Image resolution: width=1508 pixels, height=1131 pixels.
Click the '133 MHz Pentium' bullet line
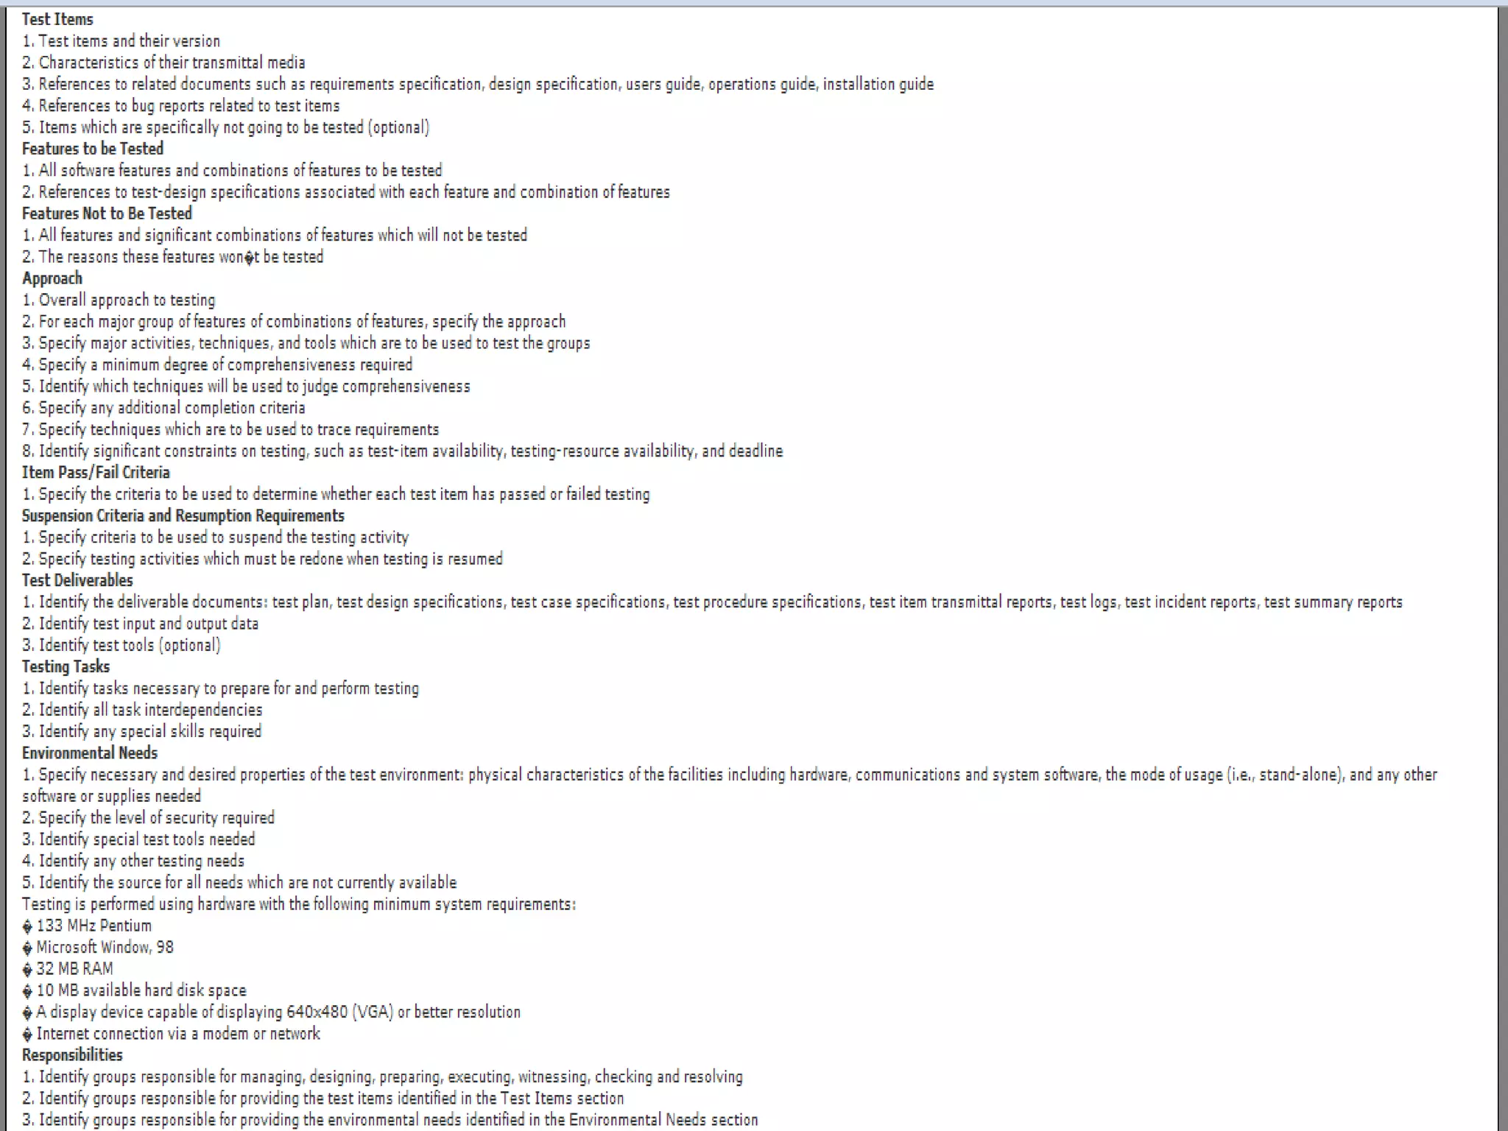[x=87, y=926]
